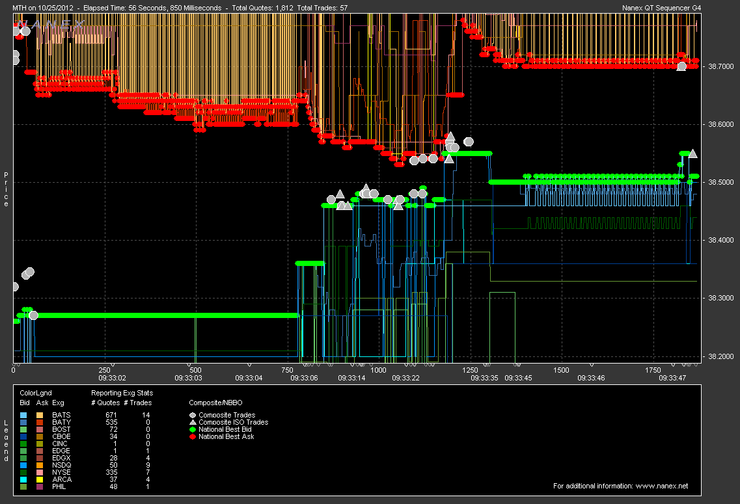The image size is (740, 504).
Task: Click the PHIL exchange label
Action: point(59,486)
